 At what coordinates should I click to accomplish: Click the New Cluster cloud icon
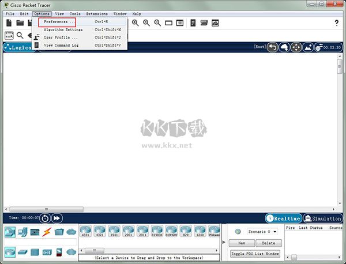coord(285,47)
